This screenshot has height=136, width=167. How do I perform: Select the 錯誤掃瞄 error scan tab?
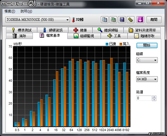pos(108,30)
